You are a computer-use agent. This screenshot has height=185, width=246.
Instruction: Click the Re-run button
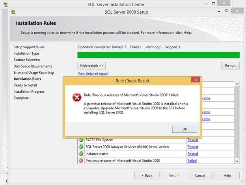230,66
